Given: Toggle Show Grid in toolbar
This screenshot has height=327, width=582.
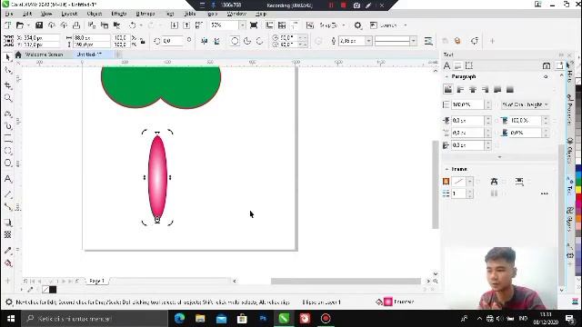Looking at the screenshot, I should (x=282, y=25).
